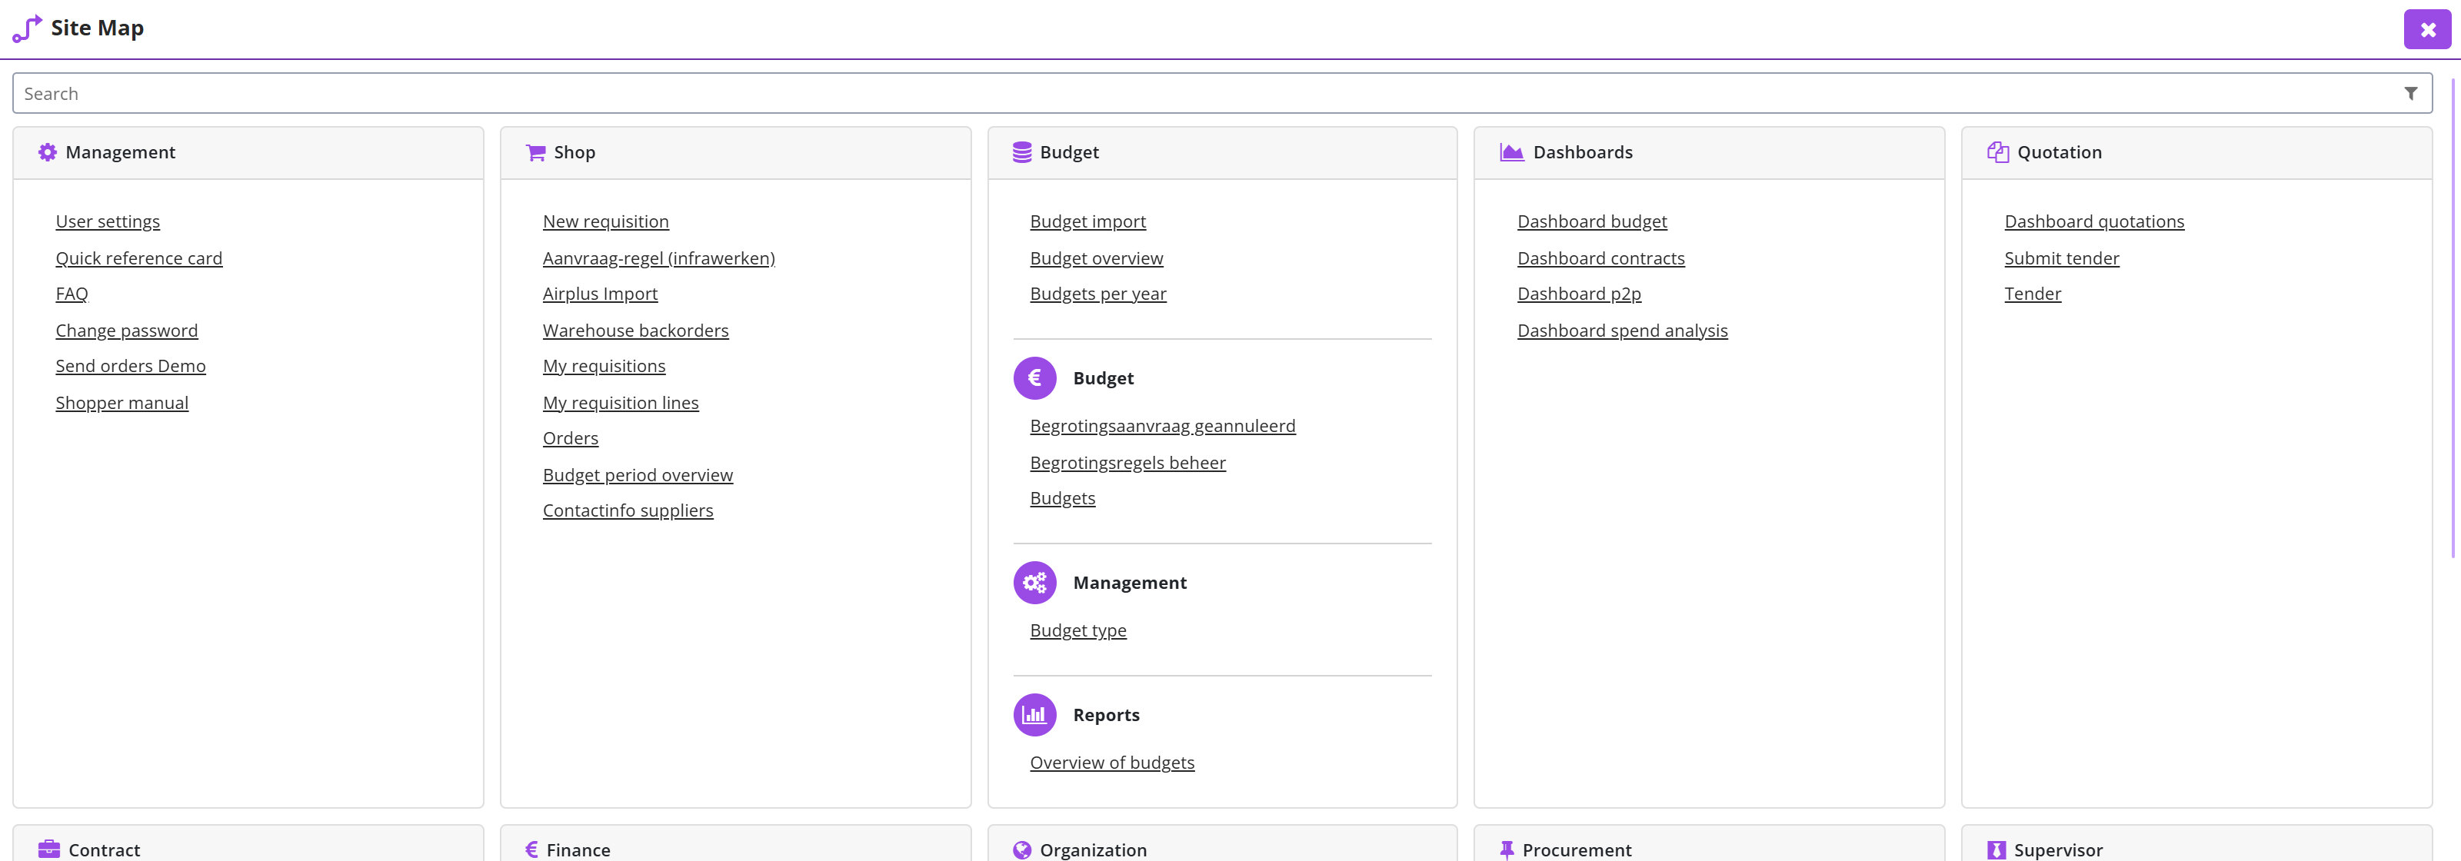Open Begrotingsaanvraag geannuleerd link
2461x861 pixels.
(x=1163, y=426)
